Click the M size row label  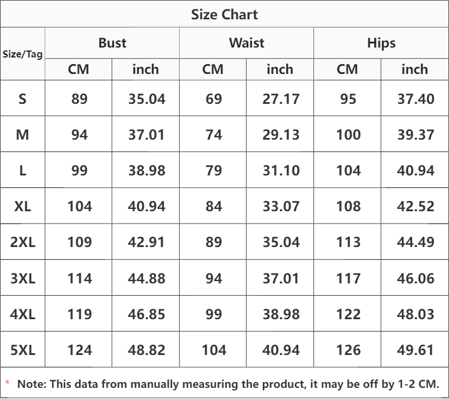click(x=23, y=135)
